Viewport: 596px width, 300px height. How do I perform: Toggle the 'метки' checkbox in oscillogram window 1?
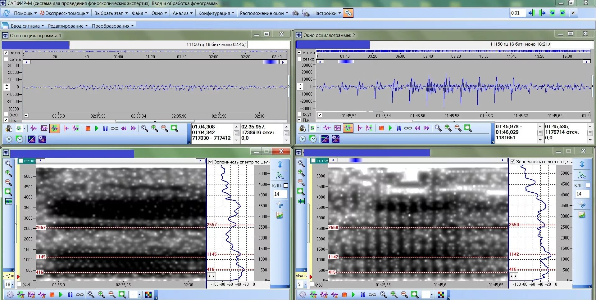tap(6, 53)
